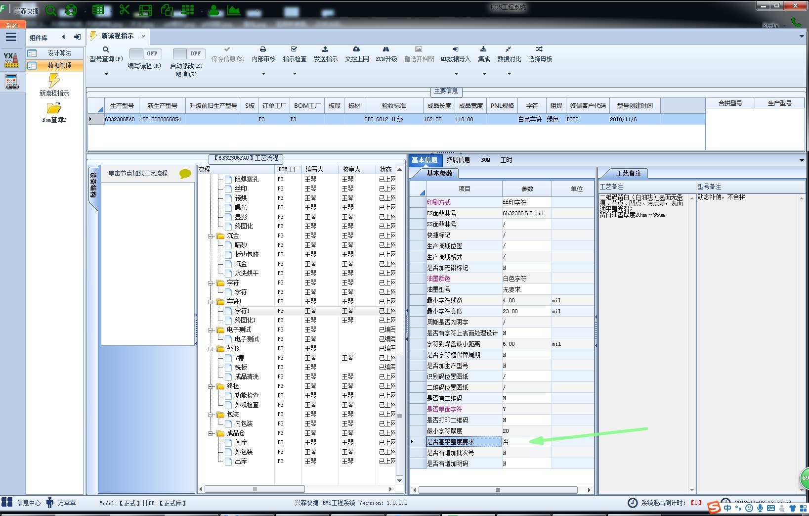The image size is (809, 516).
Task: Switch to the 拓展信息 tab
Action: (x=458, y=160)
